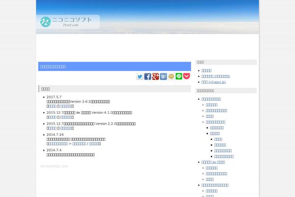Click the mixi share icon

[x=171, y=76]
